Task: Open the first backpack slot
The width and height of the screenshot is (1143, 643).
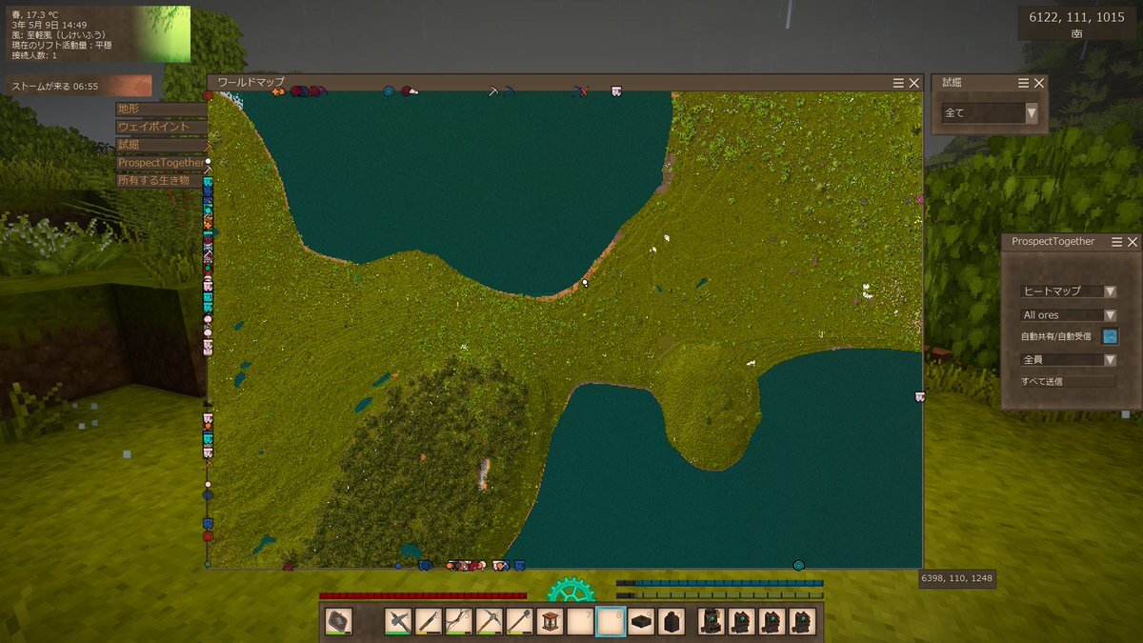Action: 712,622
